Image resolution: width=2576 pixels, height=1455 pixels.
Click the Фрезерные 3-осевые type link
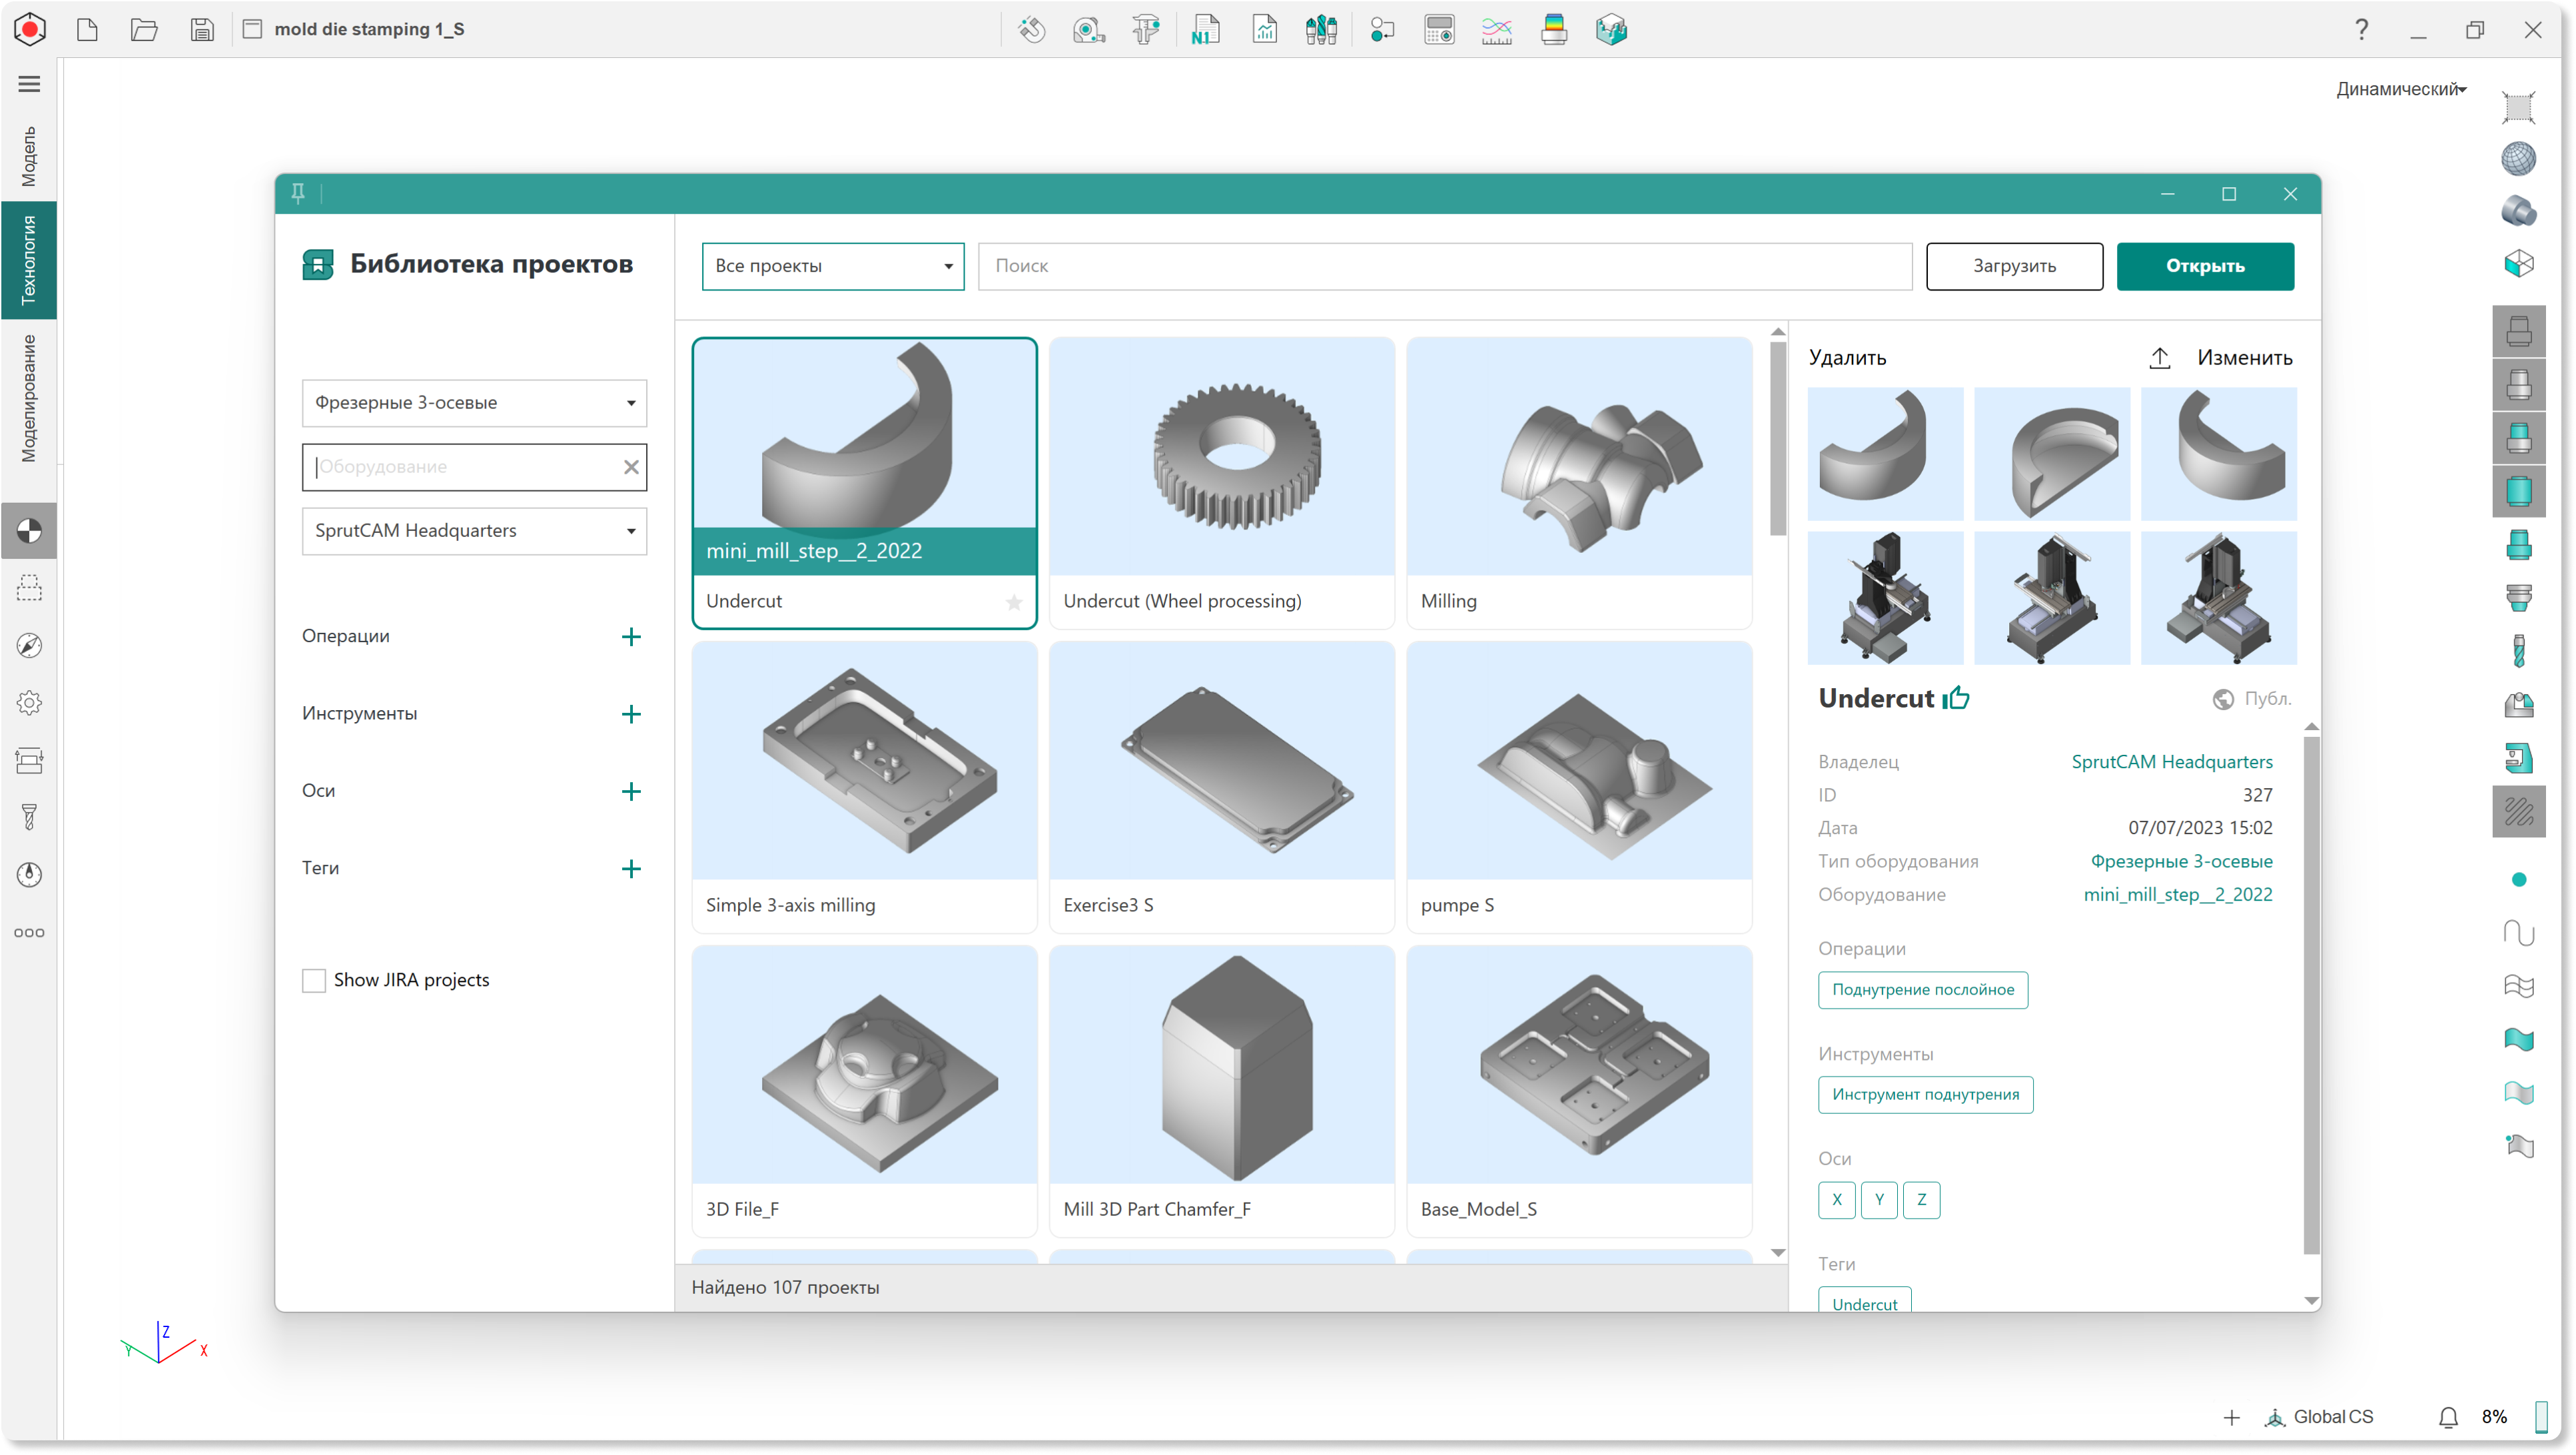(x=2181, y=862)
